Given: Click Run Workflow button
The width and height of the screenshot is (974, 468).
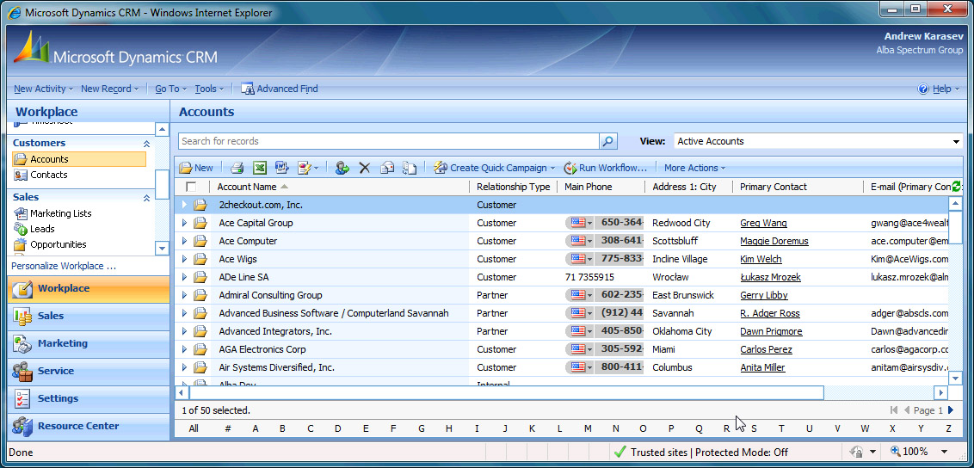Looking at the screenshot, I should click(x=605, y=168).
